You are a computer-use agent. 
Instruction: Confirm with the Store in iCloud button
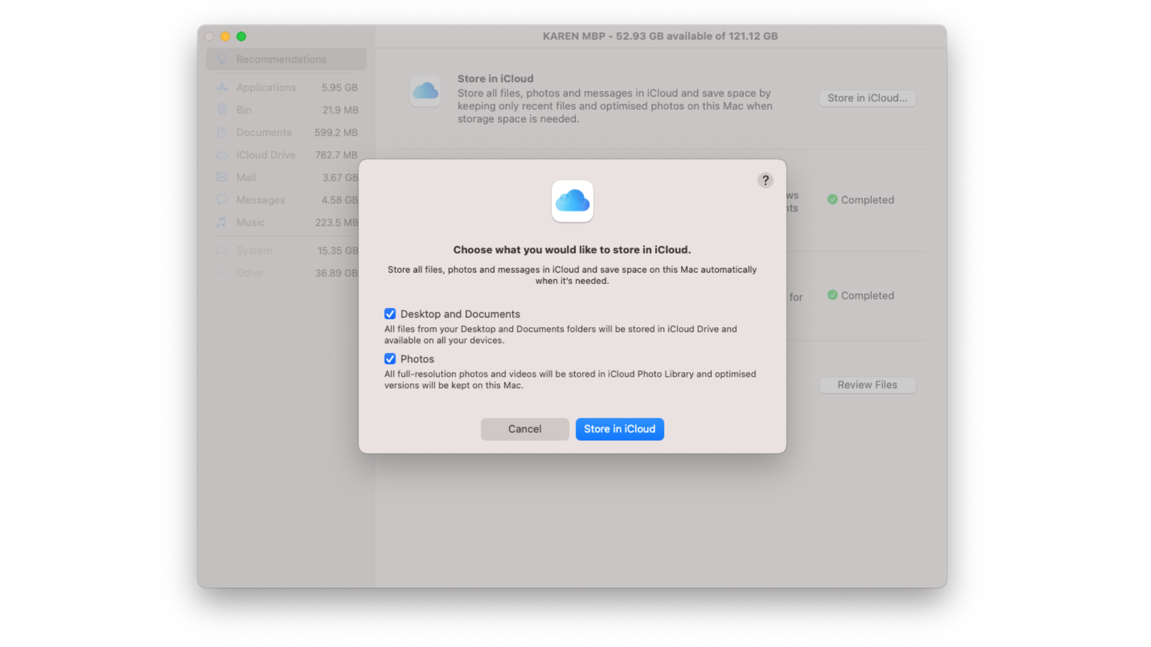click(619, 429)
